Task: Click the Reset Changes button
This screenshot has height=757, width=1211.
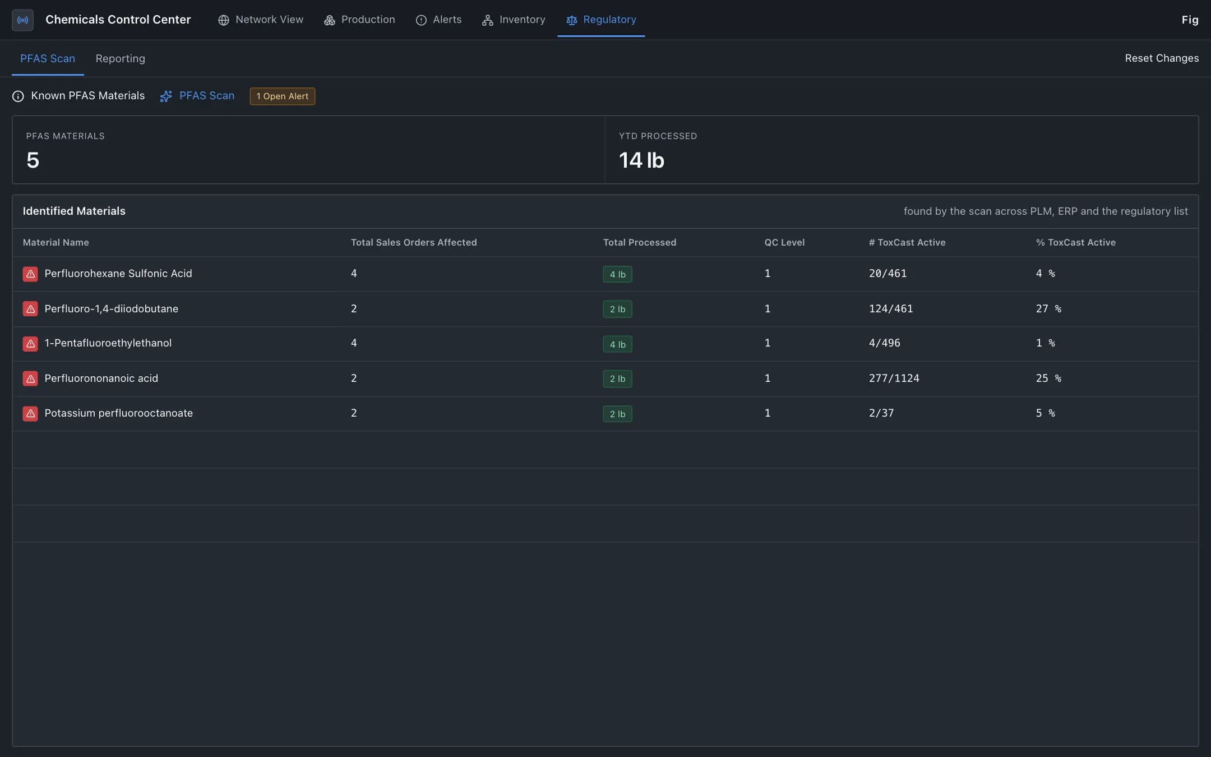Action: tap(1162, 58)
